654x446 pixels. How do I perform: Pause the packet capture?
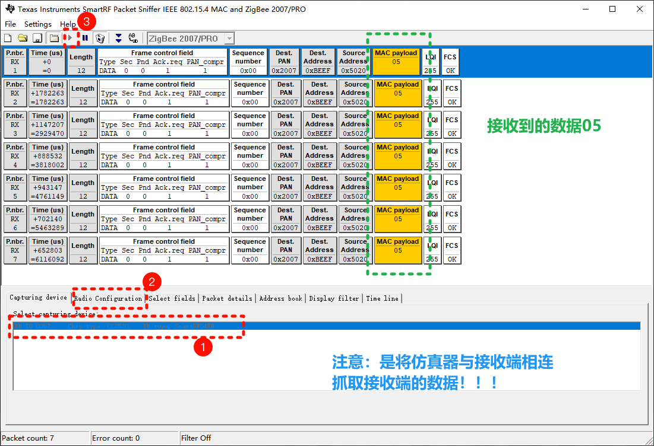point(85,39)
